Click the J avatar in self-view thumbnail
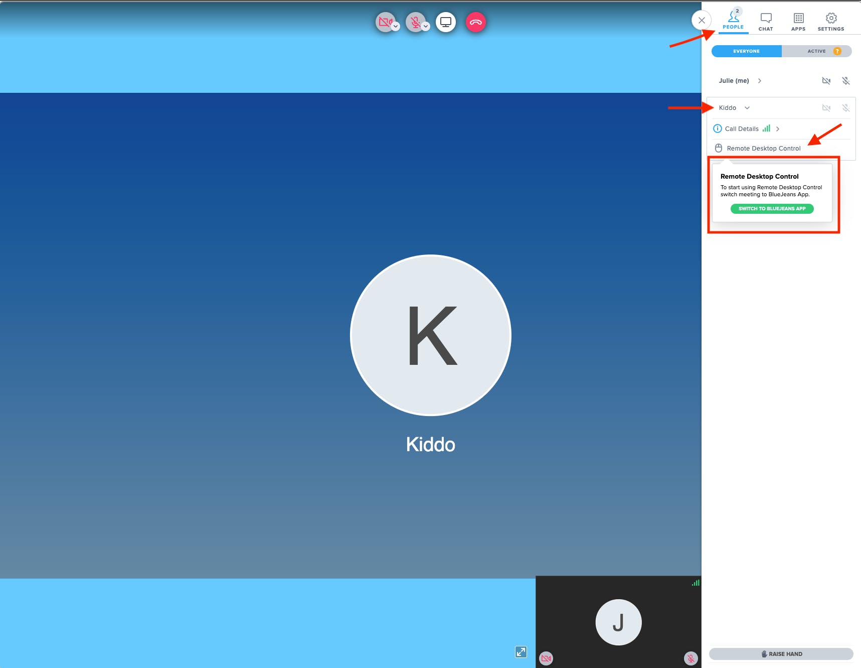This screenshot has height=668, width=861. click(618, 622)
